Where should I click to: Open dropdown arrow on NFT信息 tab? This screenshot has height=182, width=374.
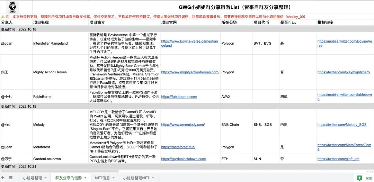pyautogui.click(x=113, y=178)
